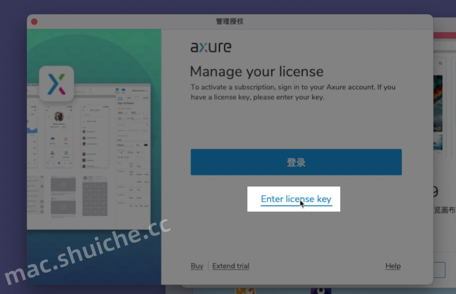The width and height of the screenshot is (456, 294).
Task: Click the outlined button behind the dialog
Action: (439, 270)
